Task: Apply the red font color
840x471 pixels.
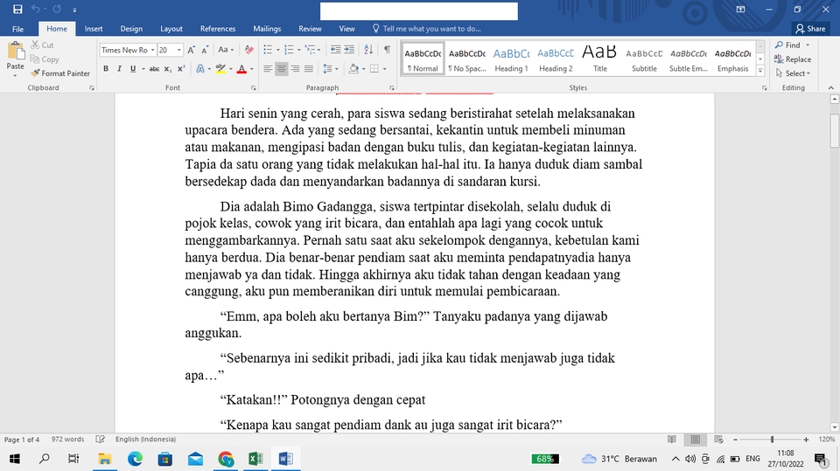Action: pos(241,68)
